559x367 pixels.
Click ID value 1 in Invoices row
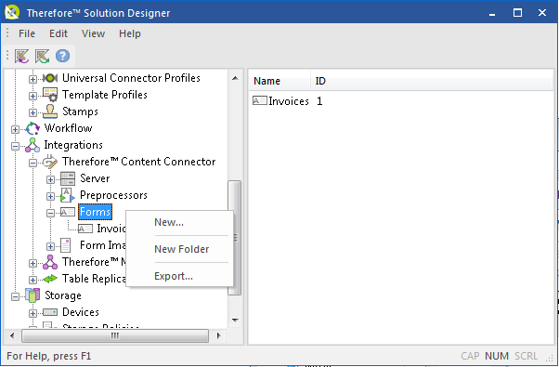click(319, 101)
